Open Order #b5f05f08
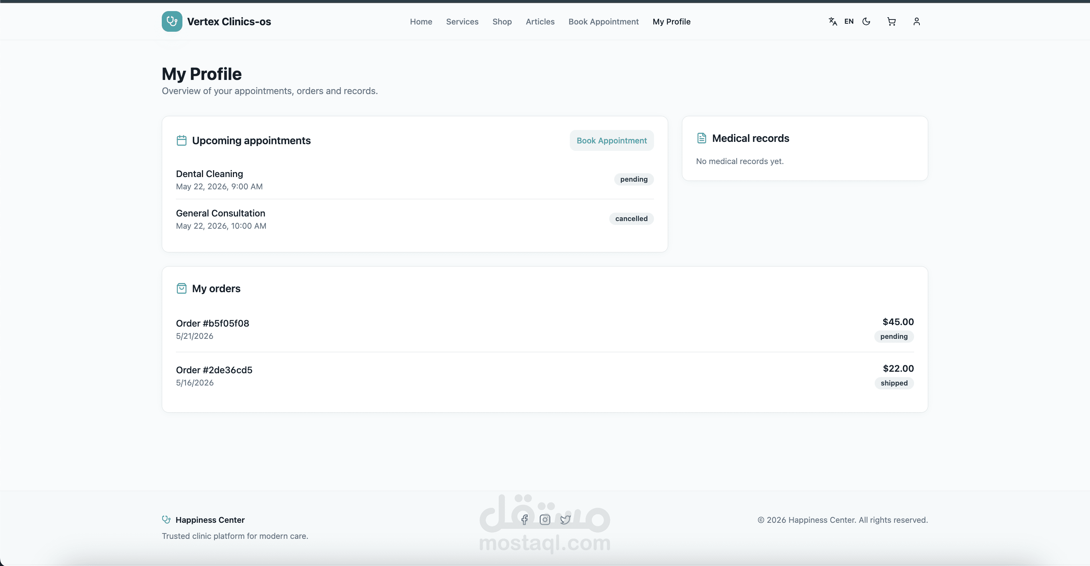The width and height of the screenshot is (1090, 566). 212,323
